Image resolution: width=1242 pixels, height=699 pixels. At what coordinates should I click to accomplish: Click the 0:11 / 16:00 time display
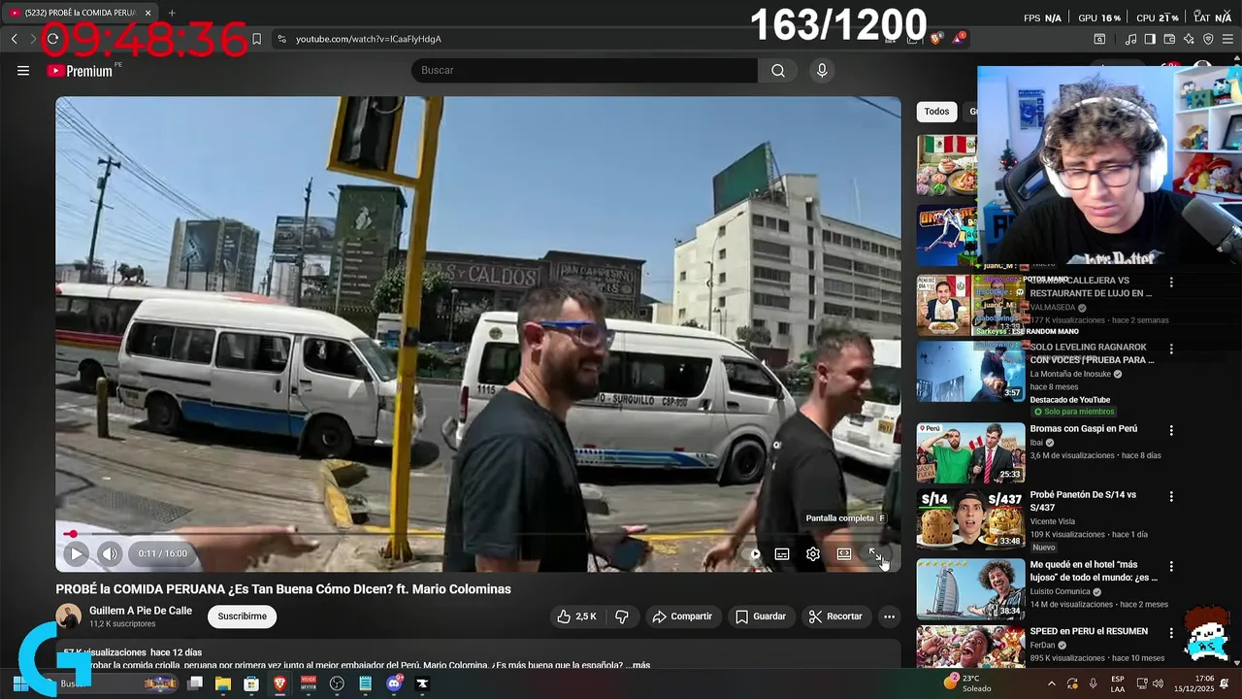pos(163,553)
